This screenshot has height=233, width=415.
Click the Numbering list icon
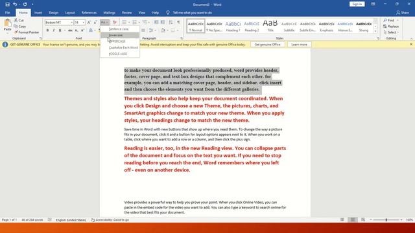[134, 23]
